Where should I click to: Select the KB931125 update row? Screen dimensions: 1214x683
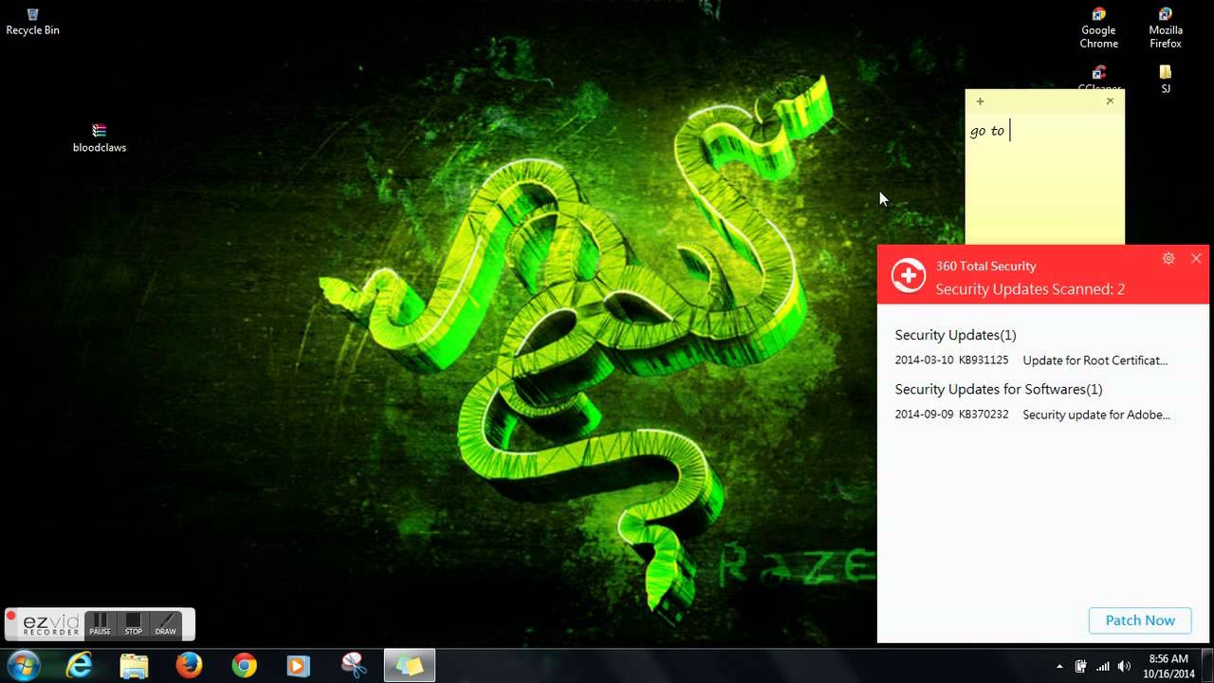click(1034, 360)
